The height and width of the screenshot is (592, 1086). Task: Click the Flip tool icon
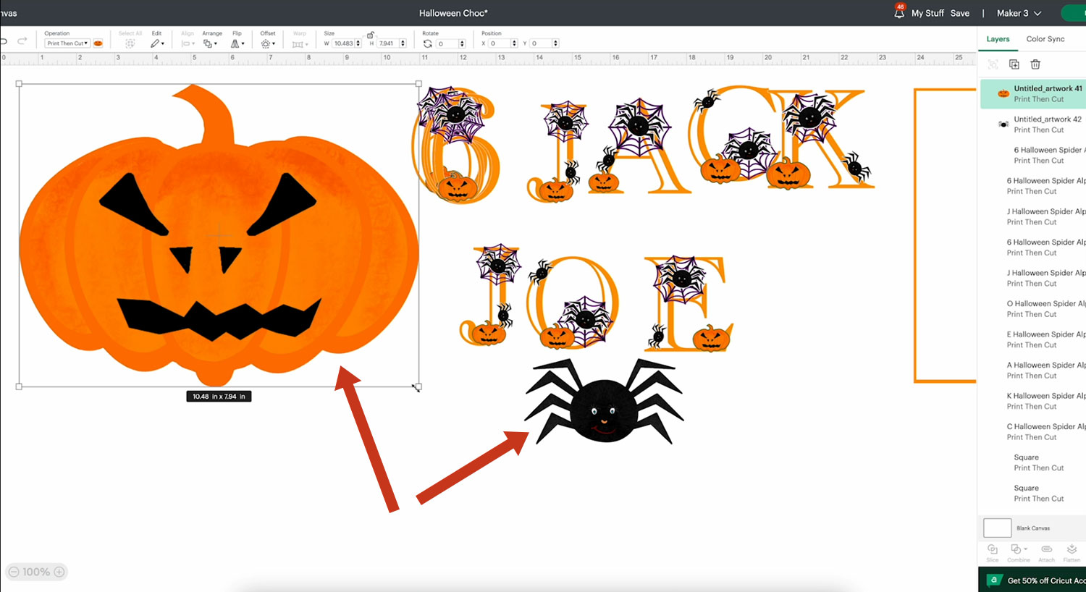click(236, 43)
